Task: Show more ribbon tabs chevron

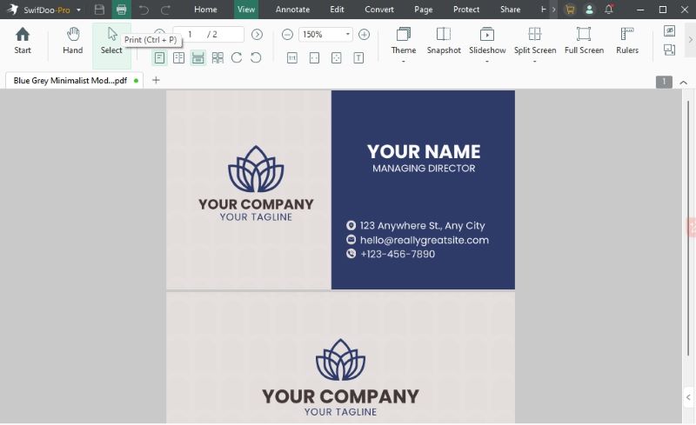Action: pos(553,10)
